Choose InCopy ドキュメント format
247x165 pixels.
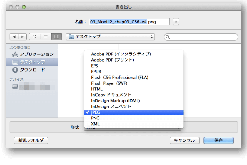click(134, 95)
